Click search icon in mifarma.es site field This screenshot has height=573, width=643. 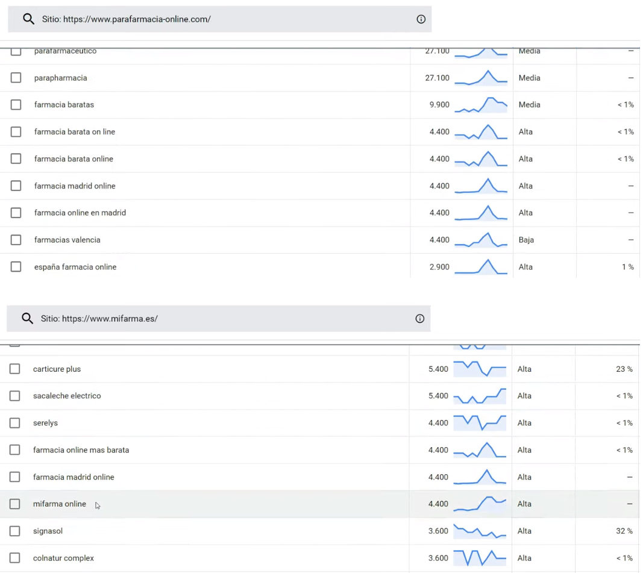tap(27, 319)
